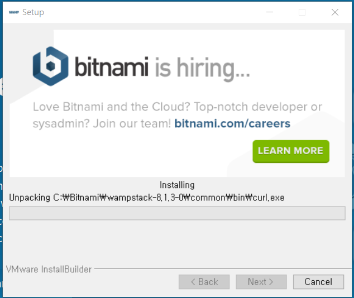Click the "Unpacking C:\Bitnami\wampstack" path text
354x298 pixels.
(x=147, y=198)
